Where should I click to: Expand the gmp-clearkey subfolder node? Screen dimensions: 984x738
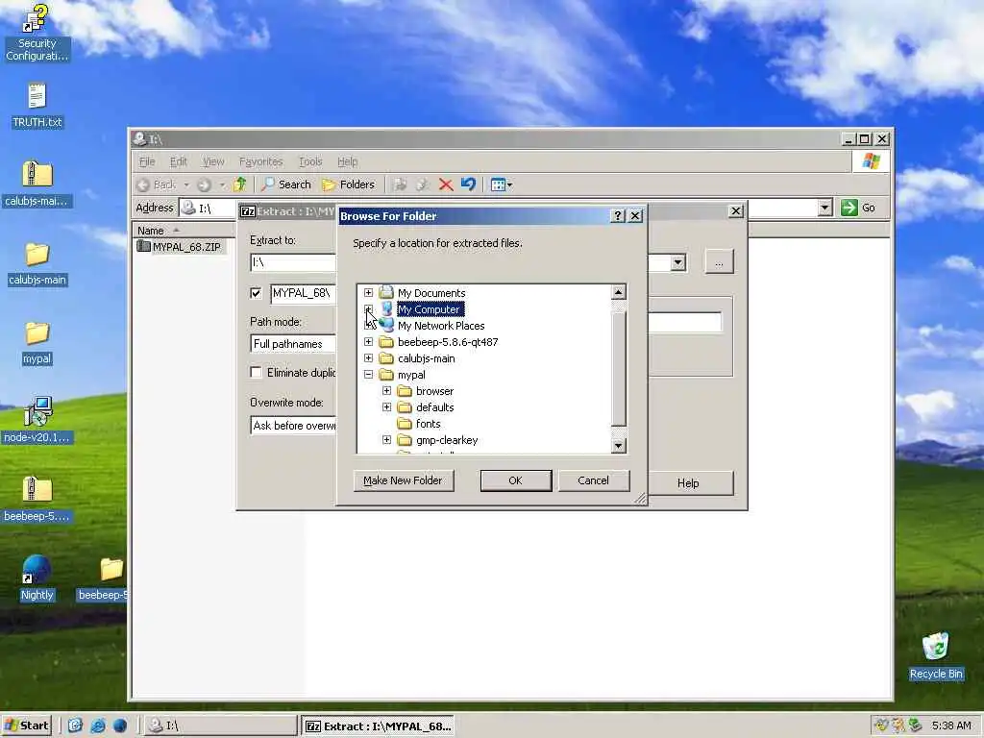tap(386, 440)
